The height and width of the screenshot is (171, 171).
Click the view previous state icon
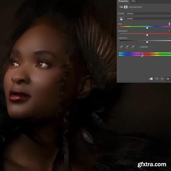click(x=157, y=79)
